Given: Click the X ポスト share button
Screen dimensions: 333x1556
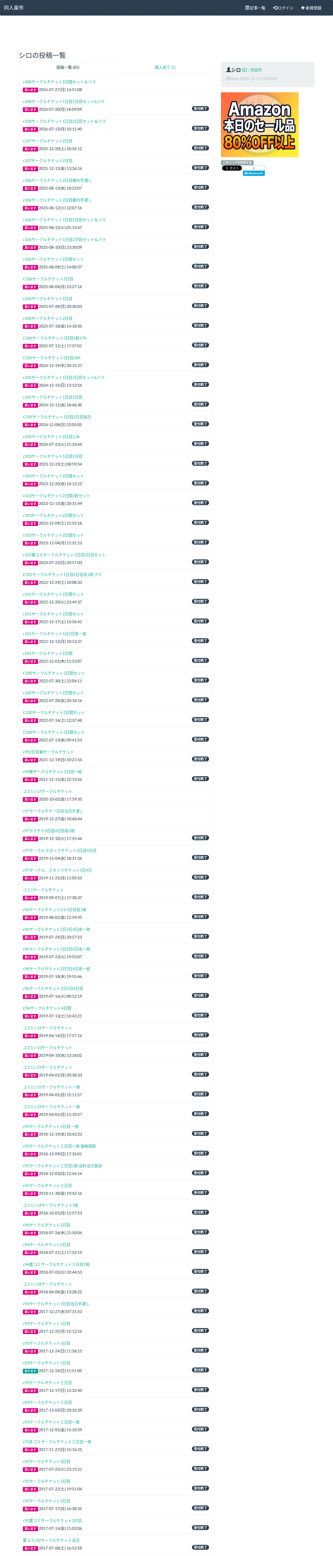Looking at the screenshot, I should click(232, 169).
